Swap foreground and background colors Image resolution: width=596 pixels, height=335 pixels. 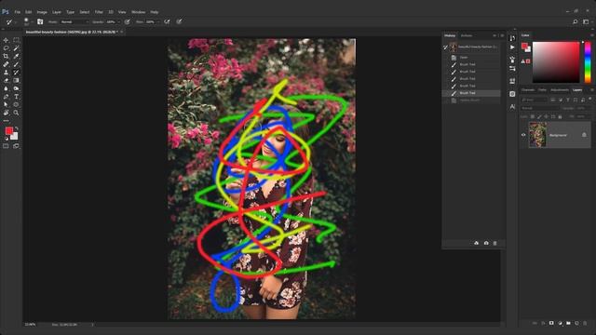pyautogui.click(x=17, y=128)
